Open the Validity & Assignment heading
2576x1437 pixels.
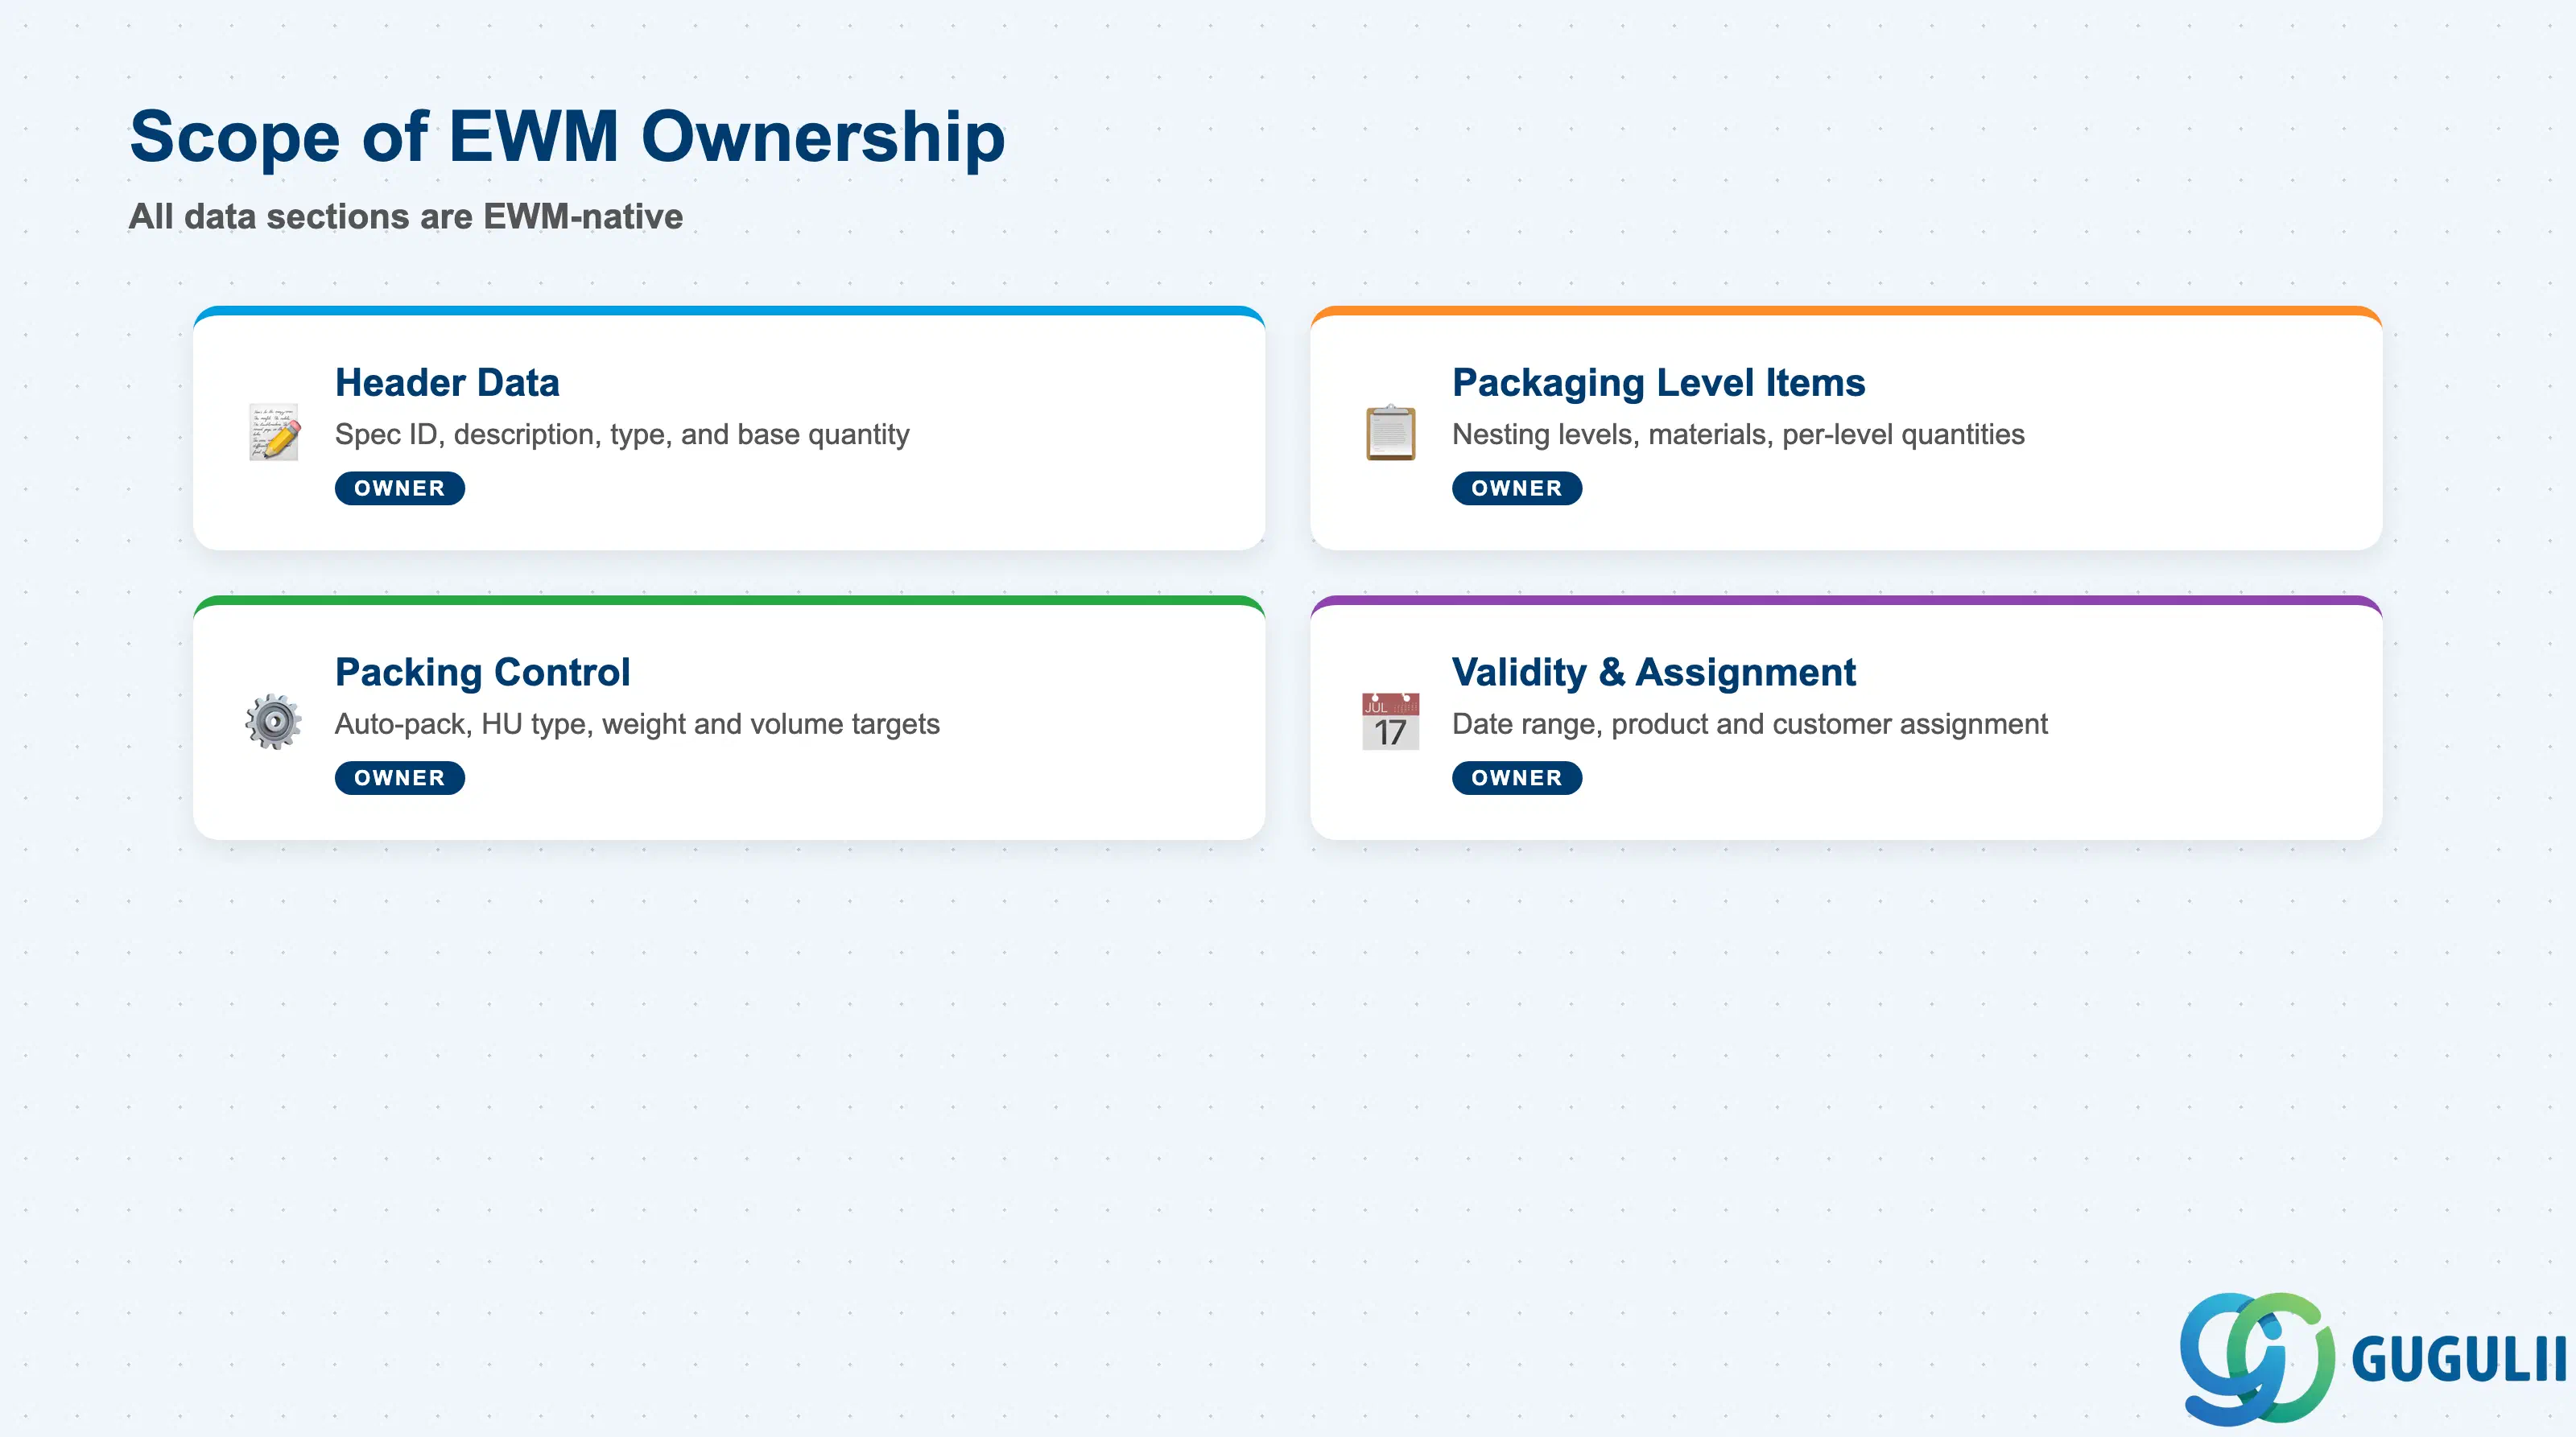(1653, 673)
